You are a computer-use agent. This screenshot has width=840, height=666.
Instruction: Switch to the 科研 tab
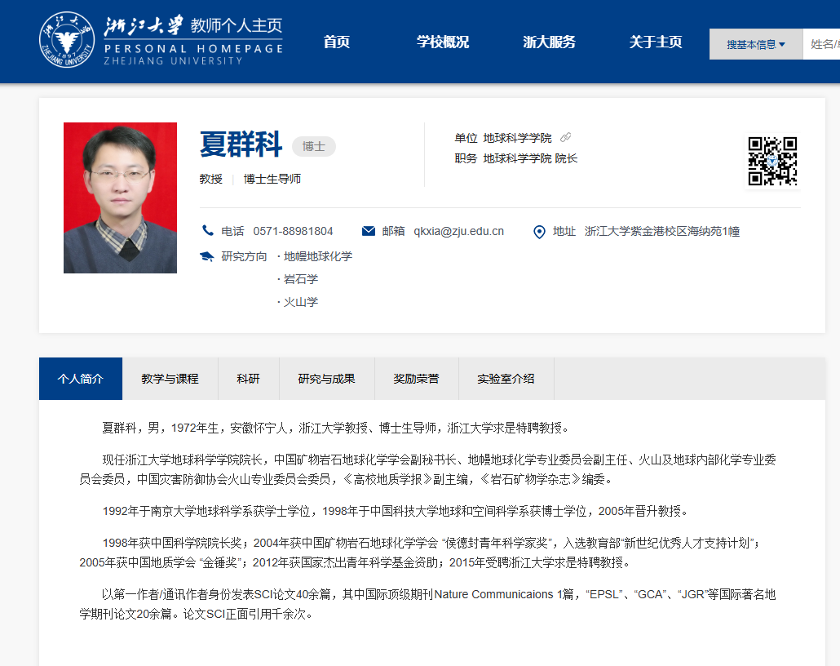[249, 379]
